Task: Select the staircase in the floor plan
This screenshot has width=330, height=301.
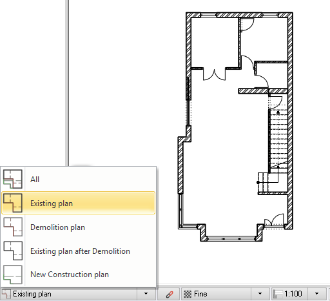Action: [x=278, y=140]
